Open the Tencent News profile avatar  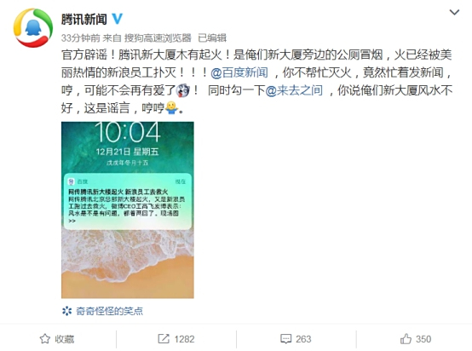click(33, 28)
